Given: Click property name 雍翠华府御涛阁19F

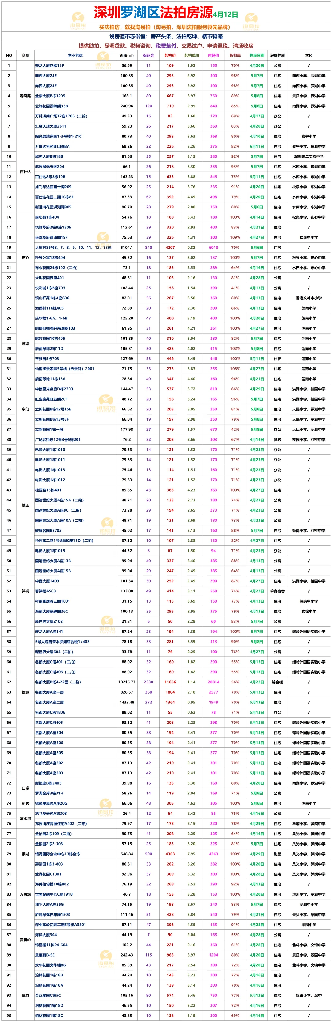Looking at the screenshot, I should click(x=51, y=237).
